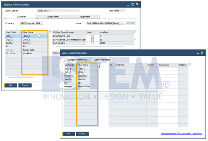Expand user table in Add-On Administration
This screenshot has height=141, width=208.
[99, 64]
